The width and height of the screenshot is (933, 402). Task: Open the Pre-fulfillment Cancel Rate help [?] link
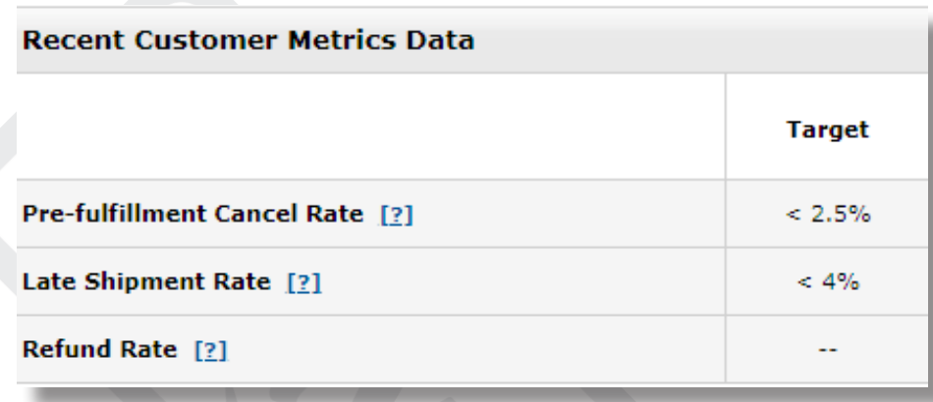pos(397,215)
